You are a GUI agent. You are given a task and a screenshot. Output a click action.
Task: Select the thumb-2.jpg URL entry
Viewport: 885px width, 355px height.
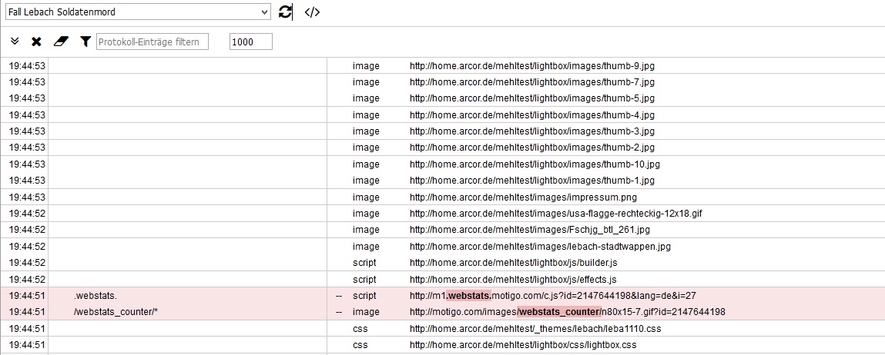[532, 148]
